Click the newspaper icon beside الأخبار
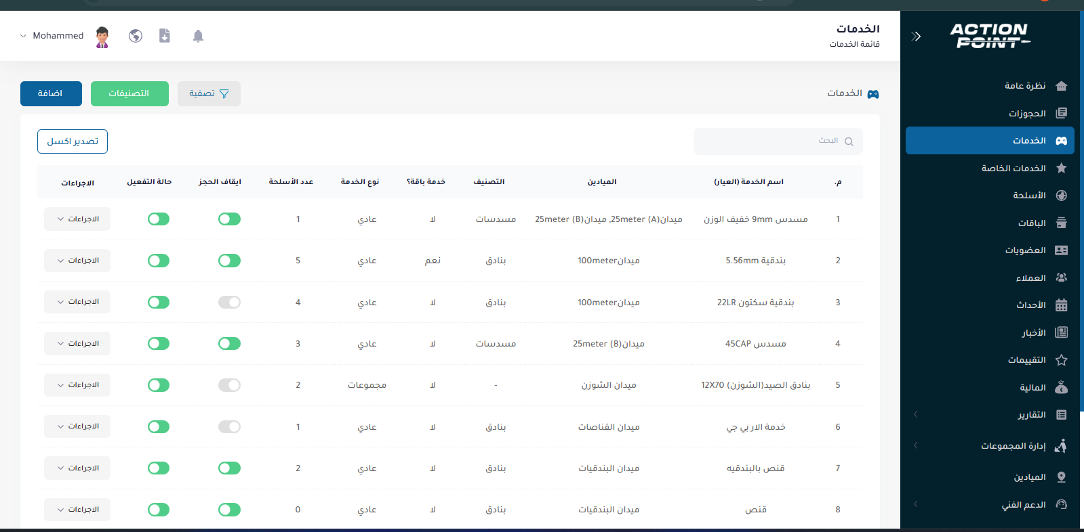The image size is (1084, 532). (x=1062, y=332)
